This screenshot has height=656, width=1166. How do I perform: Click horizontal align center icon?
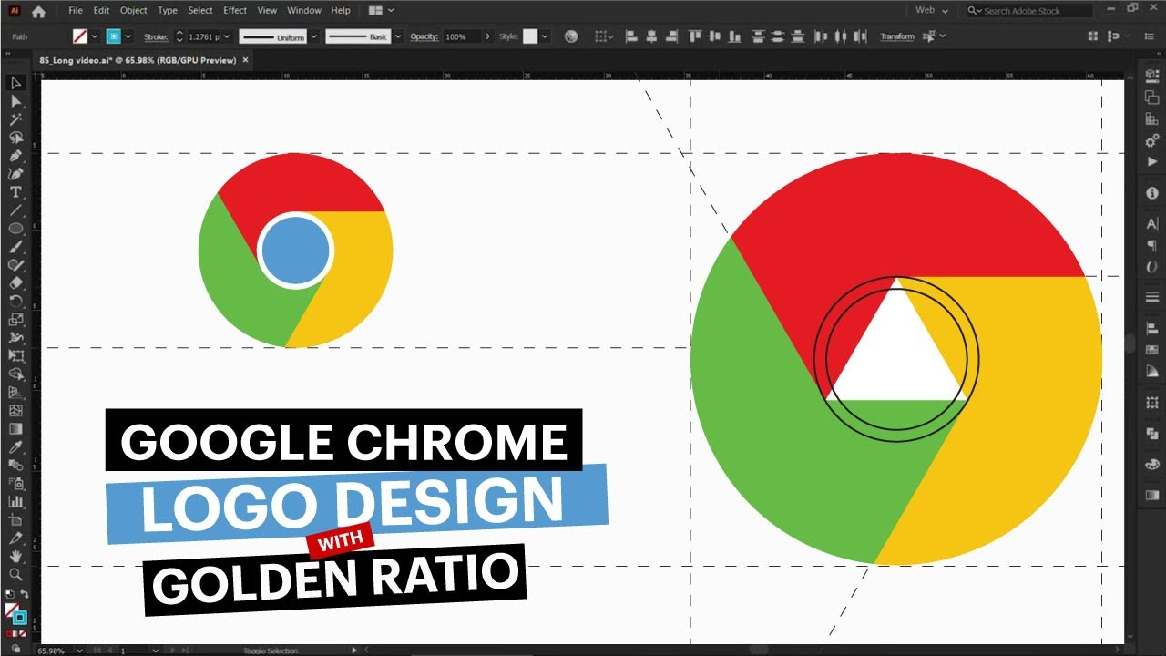[651, 36]
